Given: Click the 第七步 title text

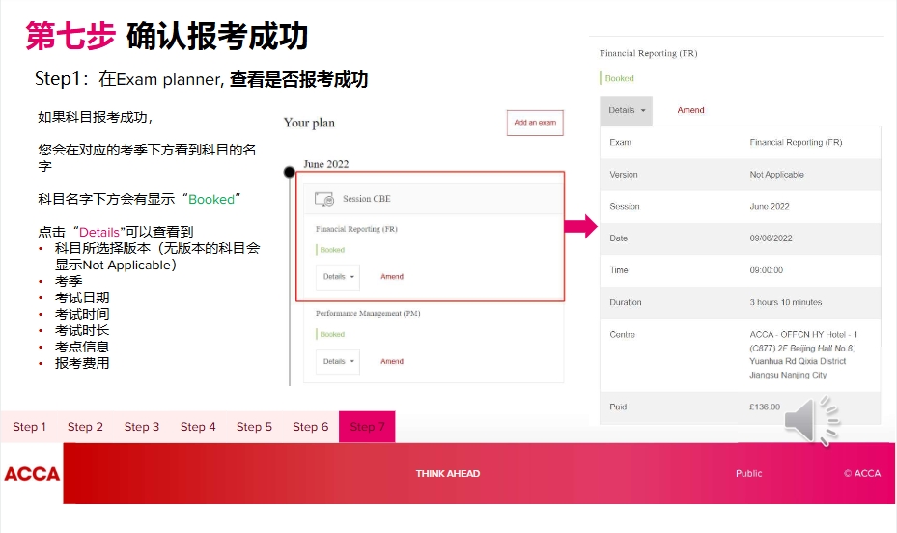Looking at the screenshot, I should tap(70, 36).
